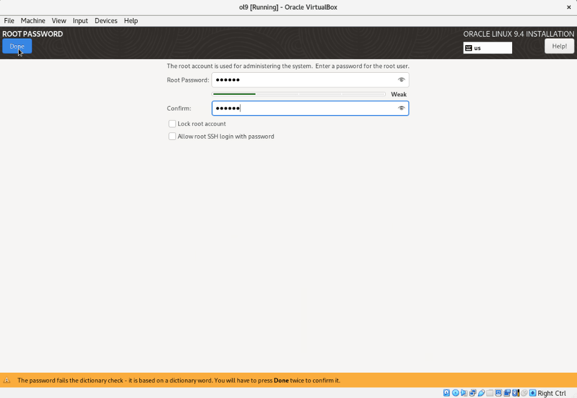The height and width of the screenshot is (398, 577).
Task: Tick the Lock root account checkbox
Action: tap(172, 123)
